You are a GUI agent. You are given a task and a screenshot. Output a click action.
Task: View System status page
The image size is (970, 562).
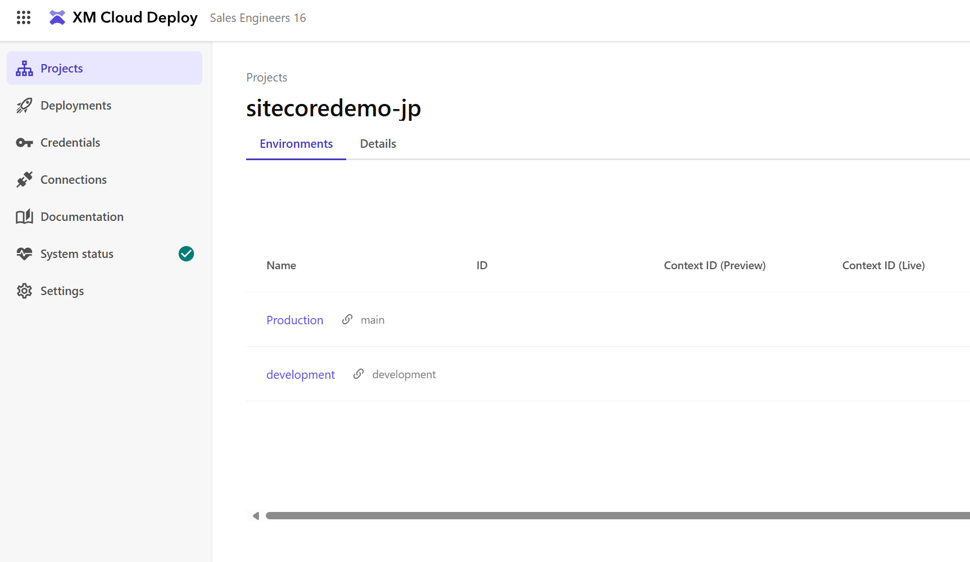click(x=105, y=253)
